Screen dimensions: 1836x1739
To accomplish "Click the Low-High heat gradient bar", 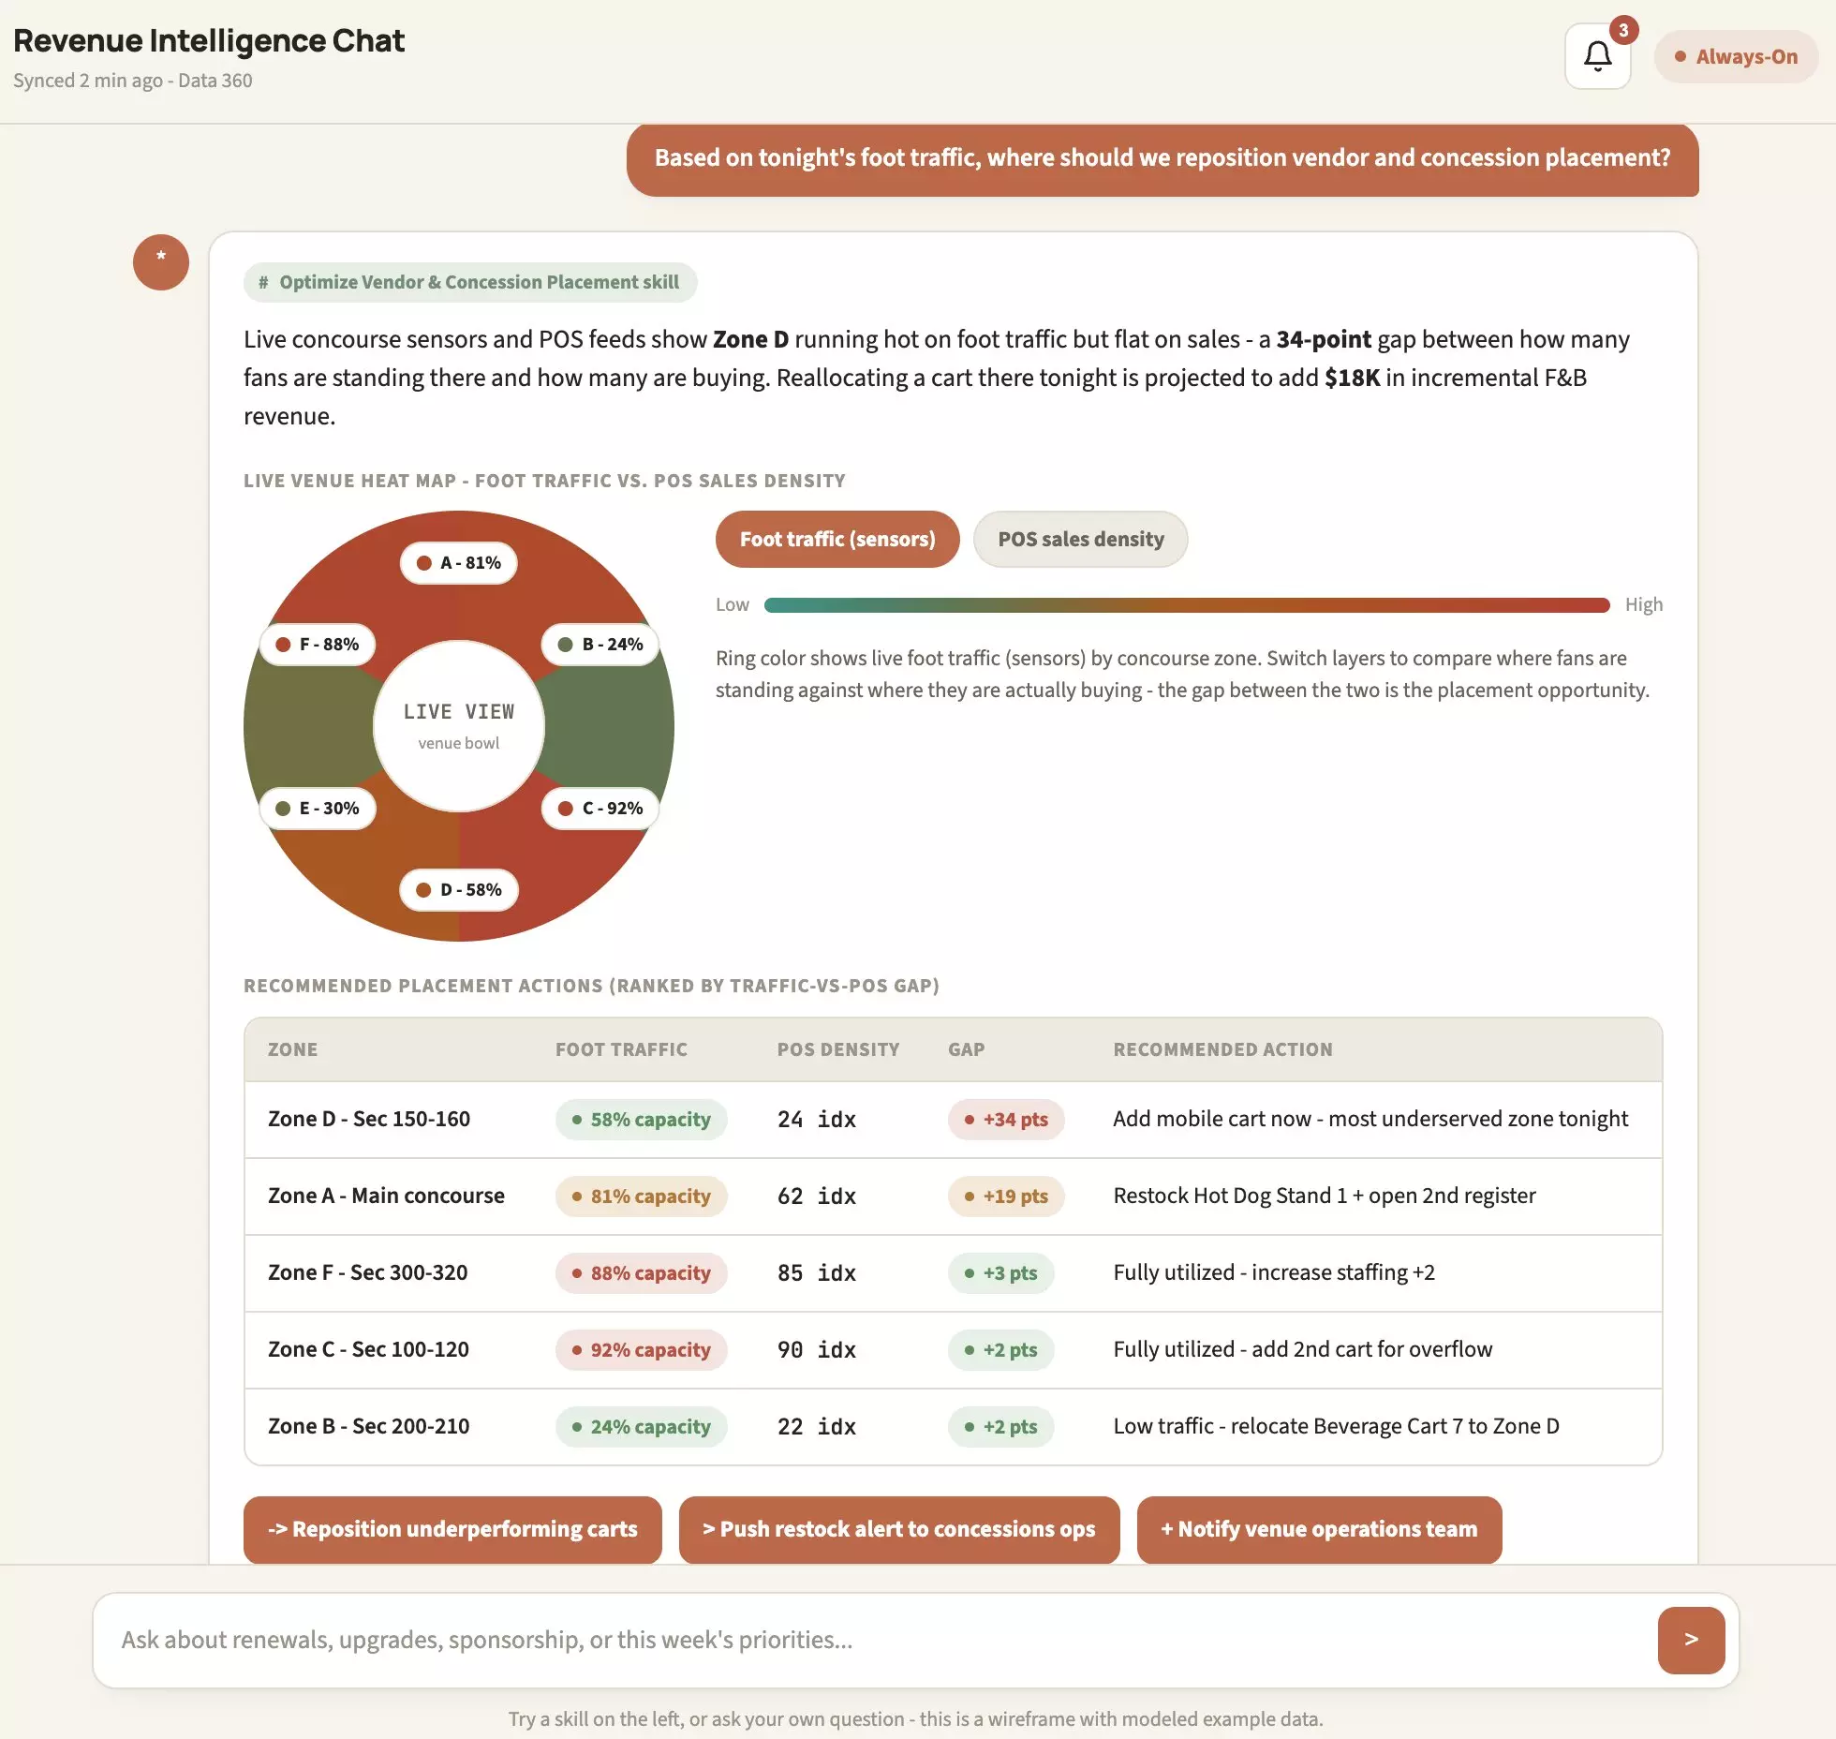I will click(1187, 605).
